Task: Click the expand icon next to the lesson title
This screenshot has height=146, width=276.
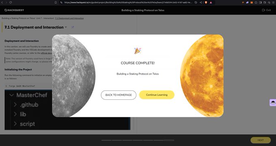Action: (73, 27)
